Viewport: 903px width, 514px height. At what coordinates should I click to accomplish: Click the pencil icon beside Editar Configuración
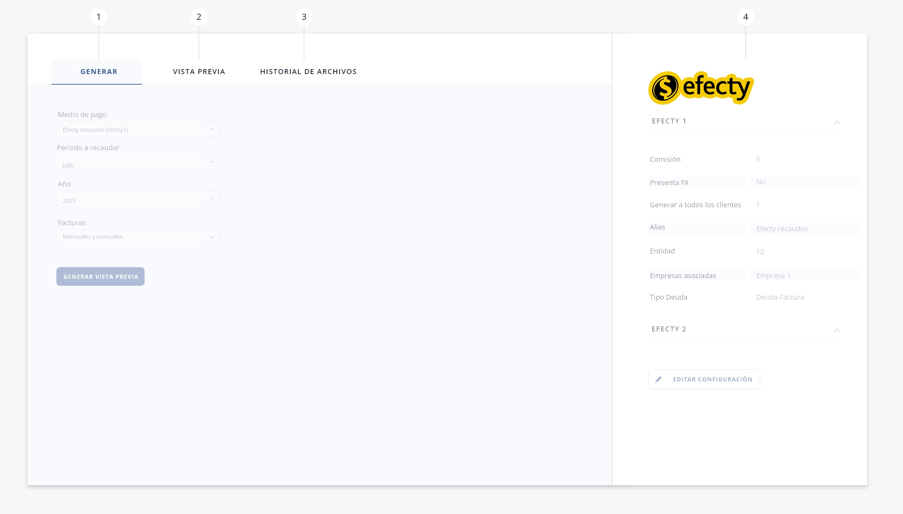coord(658,379)
